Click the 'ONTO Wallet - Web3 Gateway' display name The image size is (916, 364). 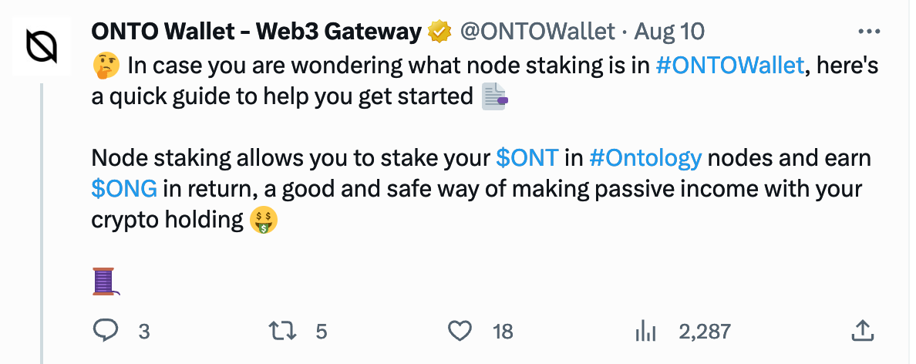[256, 32]
